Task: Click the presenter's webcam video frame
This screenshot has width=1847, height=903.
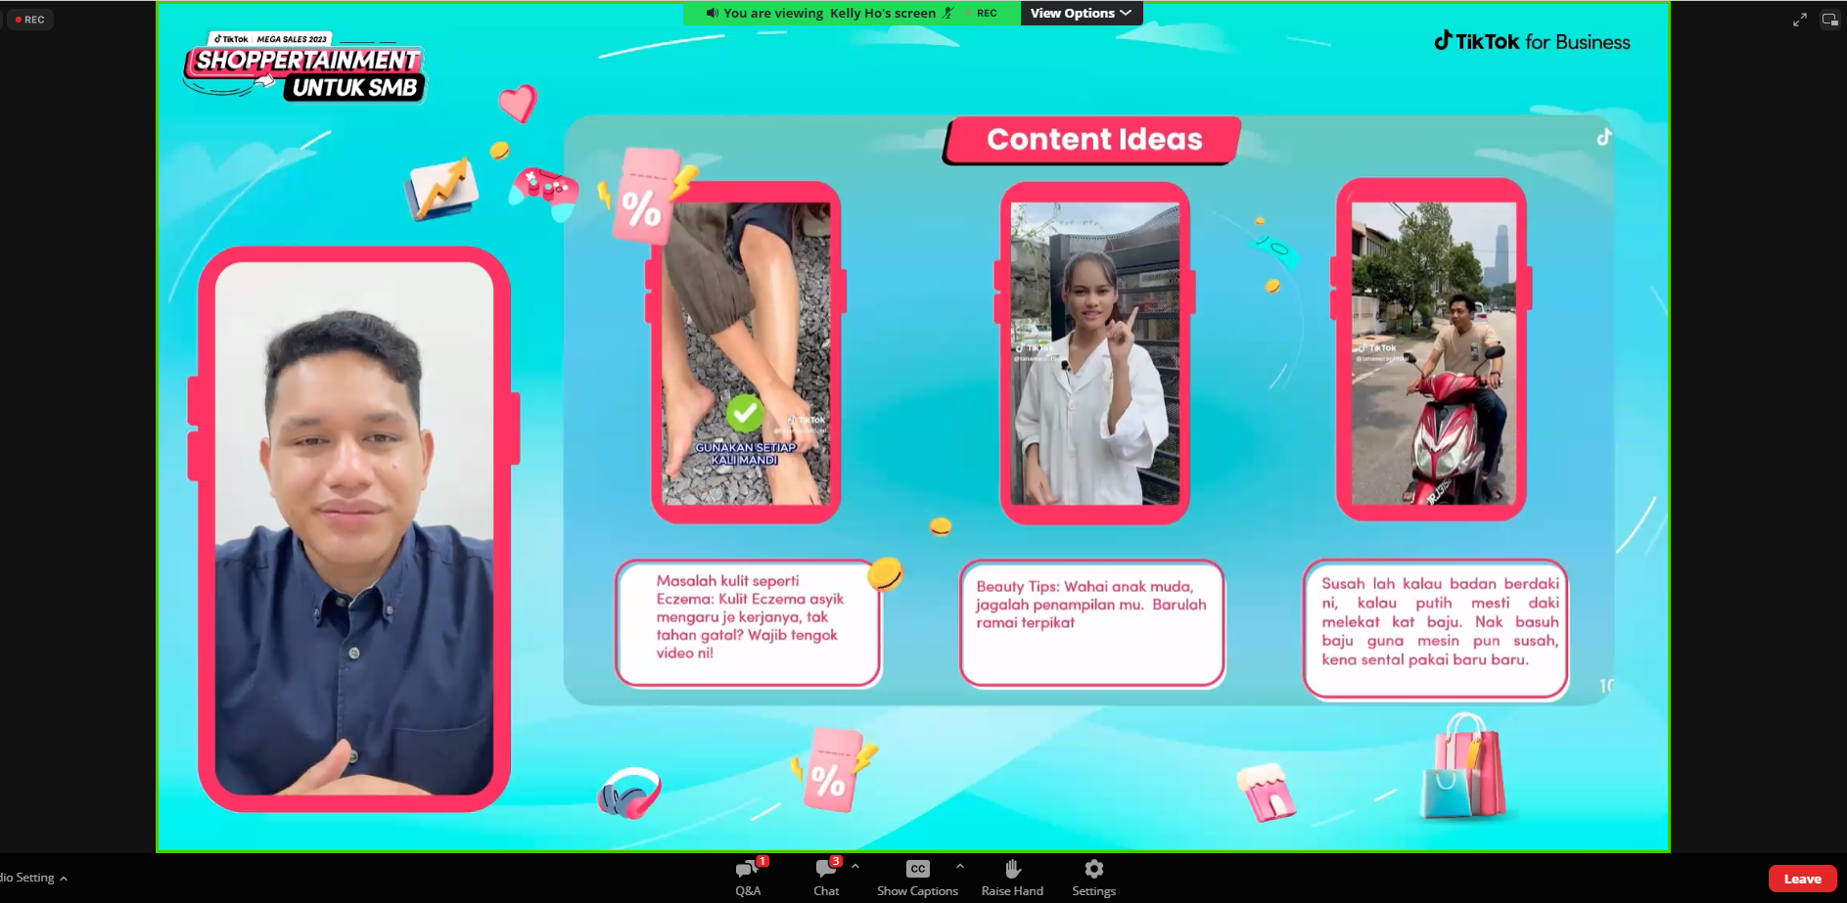Action: click(353, 528)
